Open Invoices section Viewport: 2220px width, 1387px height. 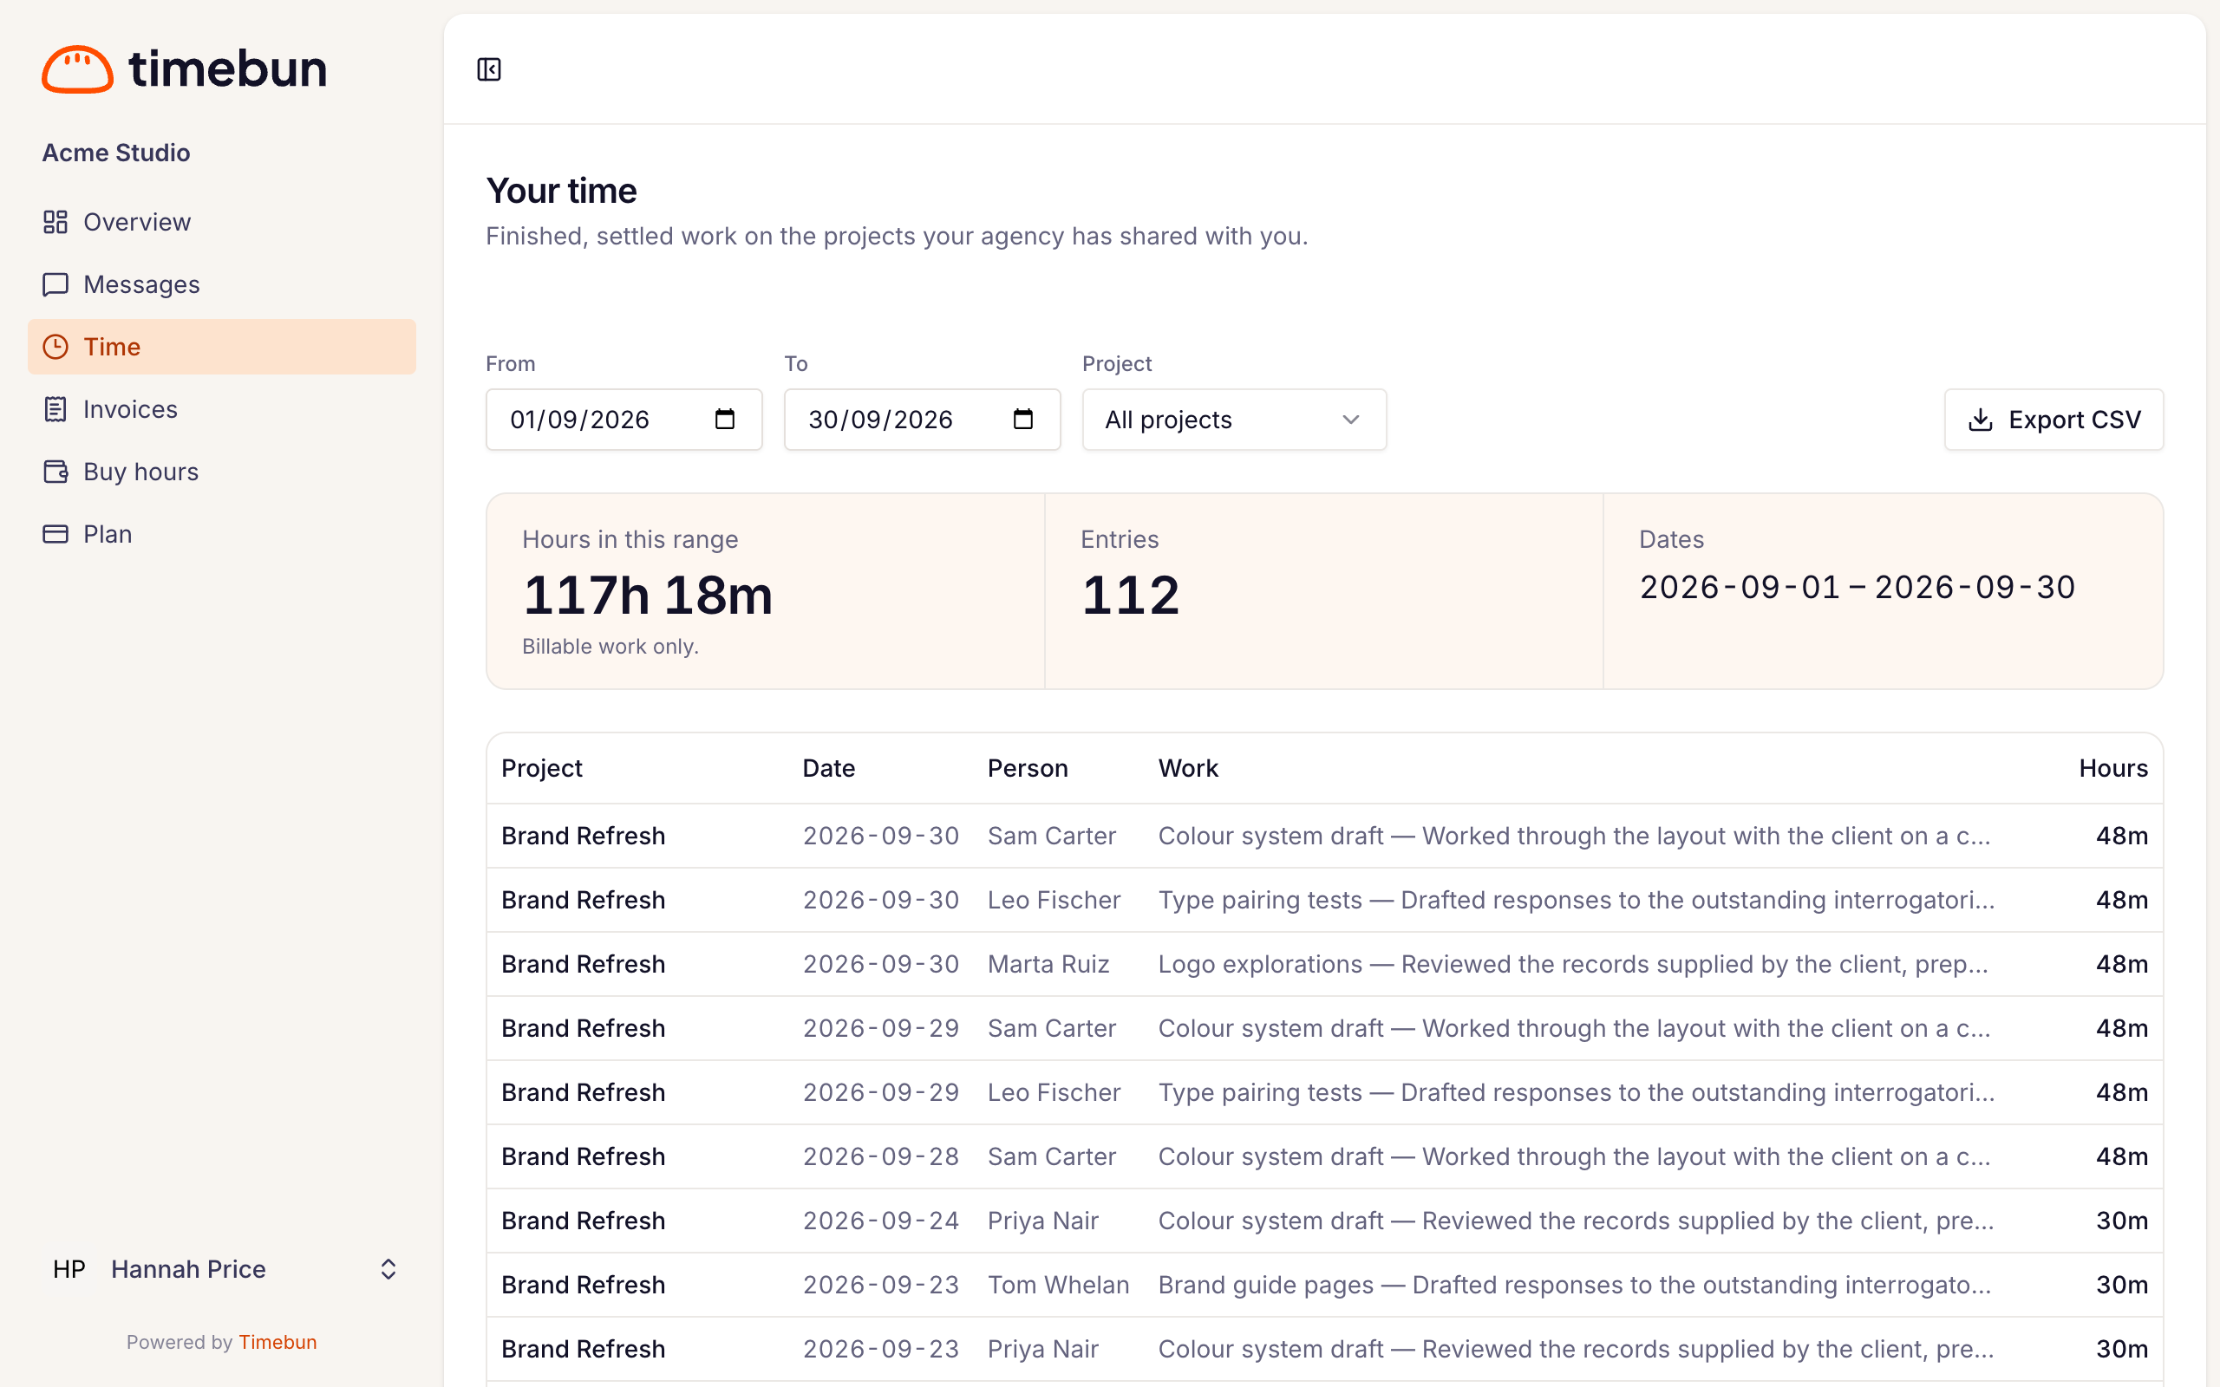[221, 409]
